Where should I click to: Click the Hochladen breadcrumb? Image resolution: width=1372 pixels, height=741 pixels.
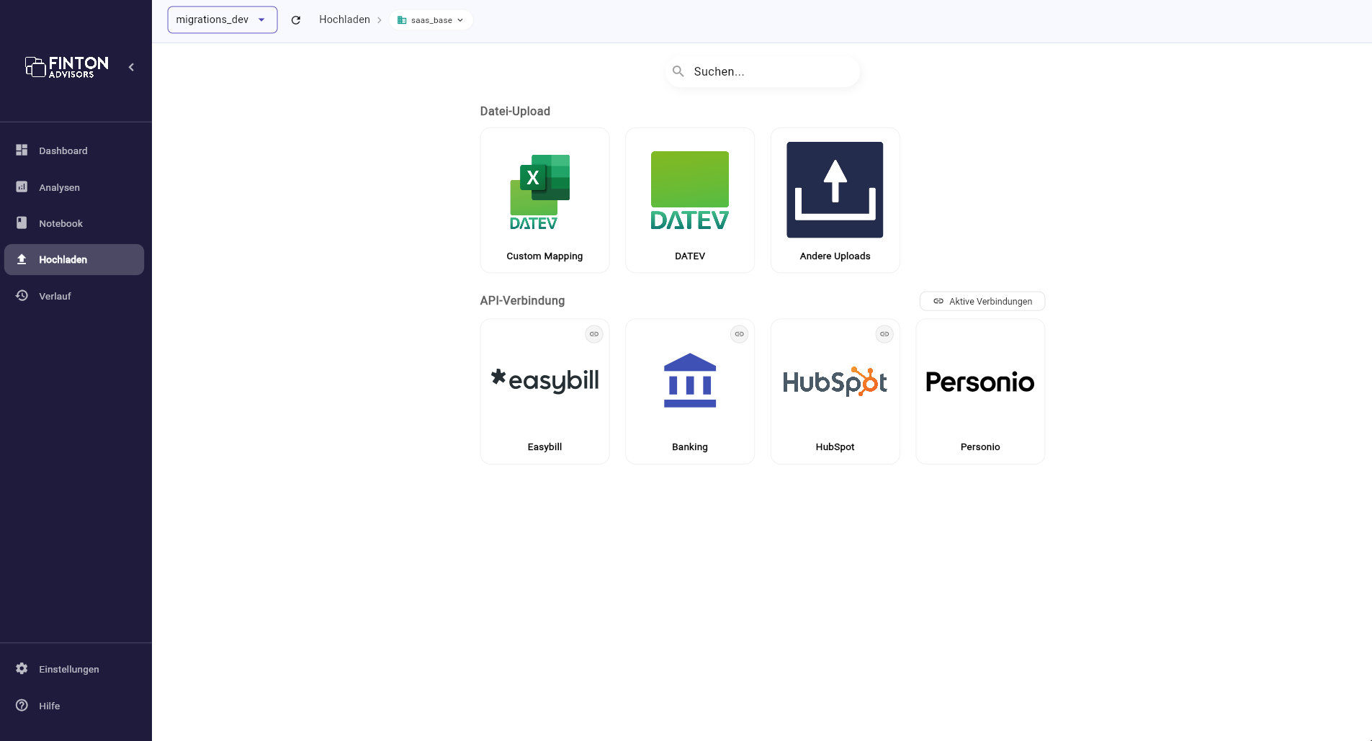(344, 19)
